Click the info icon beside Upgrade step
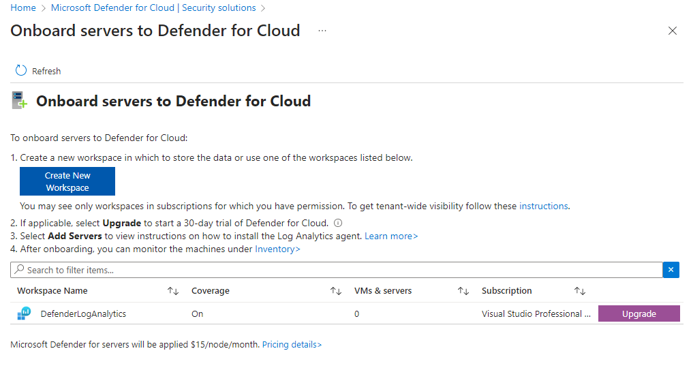The height and width of the screenshot is (368, 691). (x=338, y=223)
